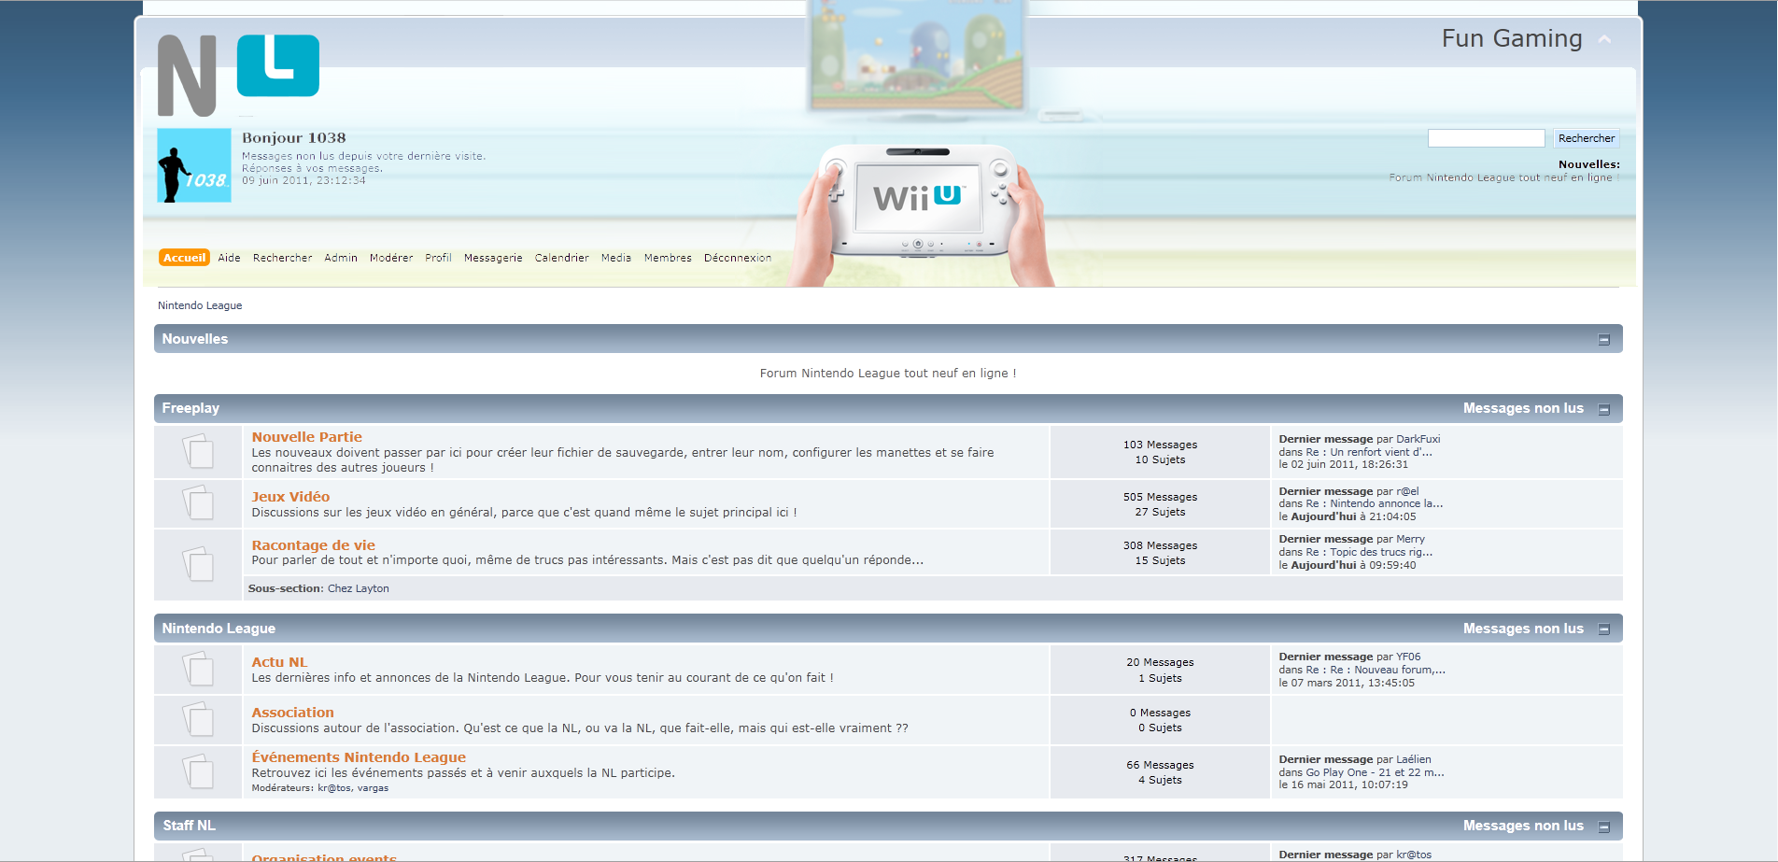The image size is (1778, 862).
Task: Open the Chez Layton sub-section
Action: (x=358, y=588)
